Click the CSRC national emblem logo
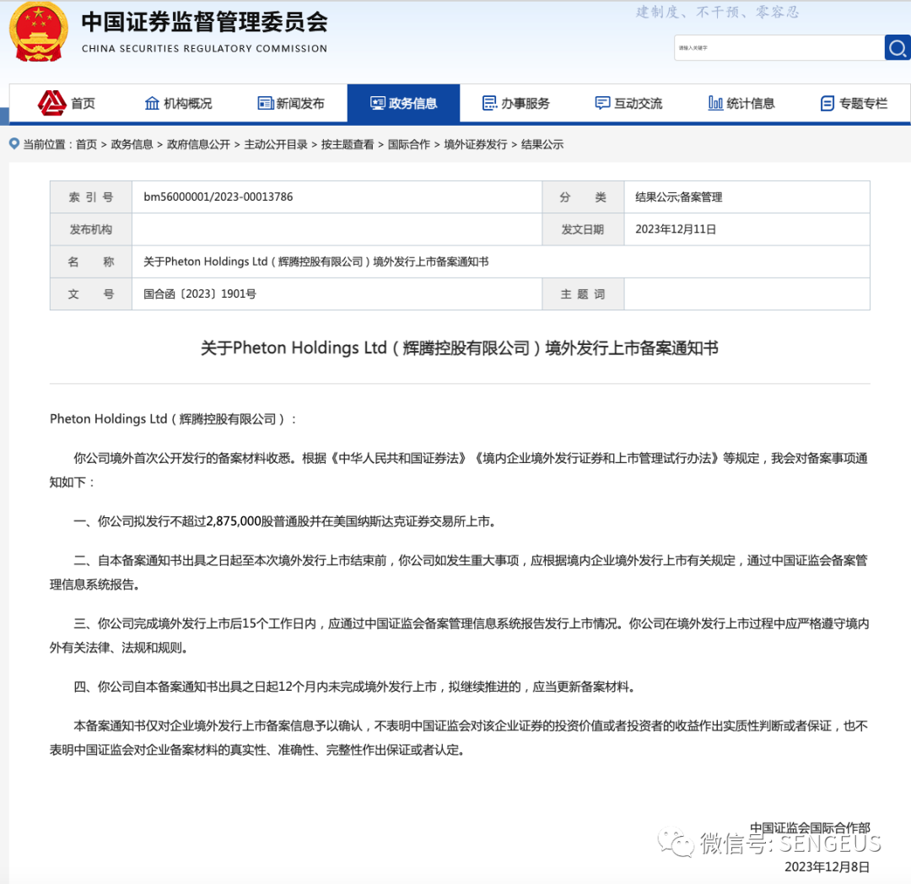The height and width of the screenshot is (884, 911). coord(38,32)
